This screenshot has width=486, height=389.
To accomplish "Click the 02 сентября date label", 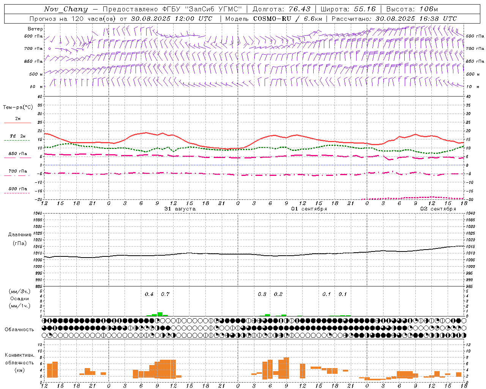I will [x=438, y=209].
